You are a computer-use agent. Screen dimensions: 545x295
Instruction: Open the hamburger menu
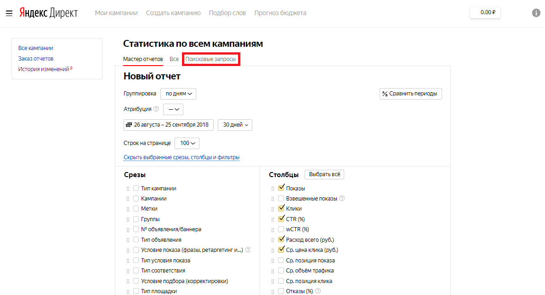pyautogui.click(x=9, y=13)
